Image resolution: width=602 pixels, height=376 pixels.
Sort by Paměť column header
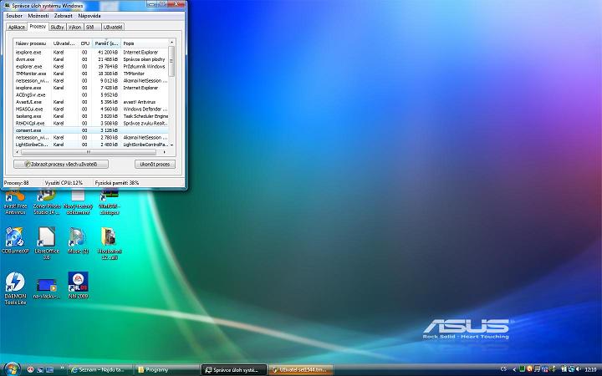point(106,43)
